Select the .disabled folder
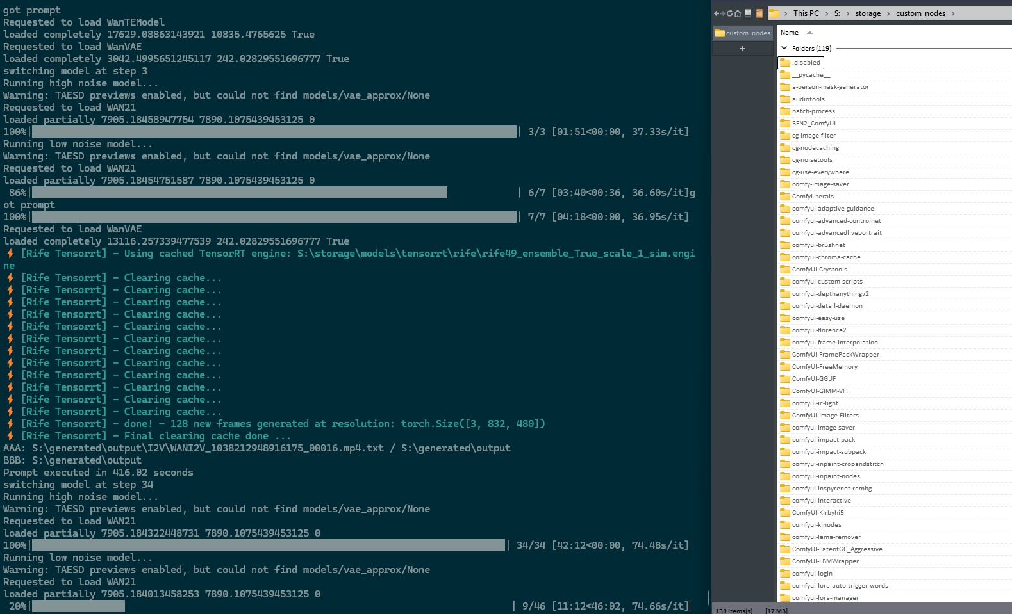Image resolution: width=1012 pixels, height=614 pixels. click(806, 63)
